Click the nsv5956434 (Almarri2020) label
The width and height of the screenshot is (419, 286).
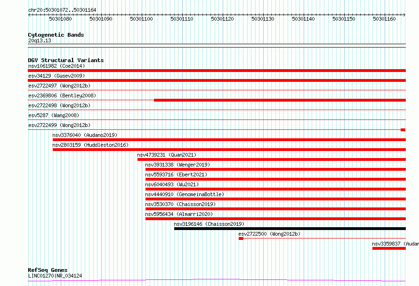click(x=179, y=214)
